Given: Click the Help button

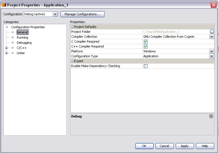Looking at the screenshot, I should [205, 146].
